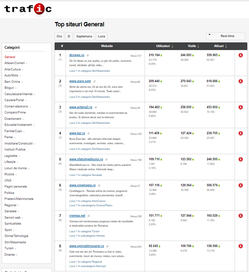
Task: Click the trafic logo
Action: coord(28,9)
